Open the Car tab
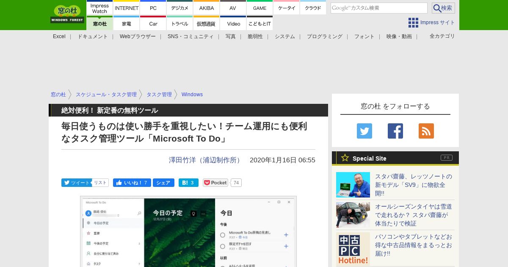The image size is (508, 267). tap(153, 23)
